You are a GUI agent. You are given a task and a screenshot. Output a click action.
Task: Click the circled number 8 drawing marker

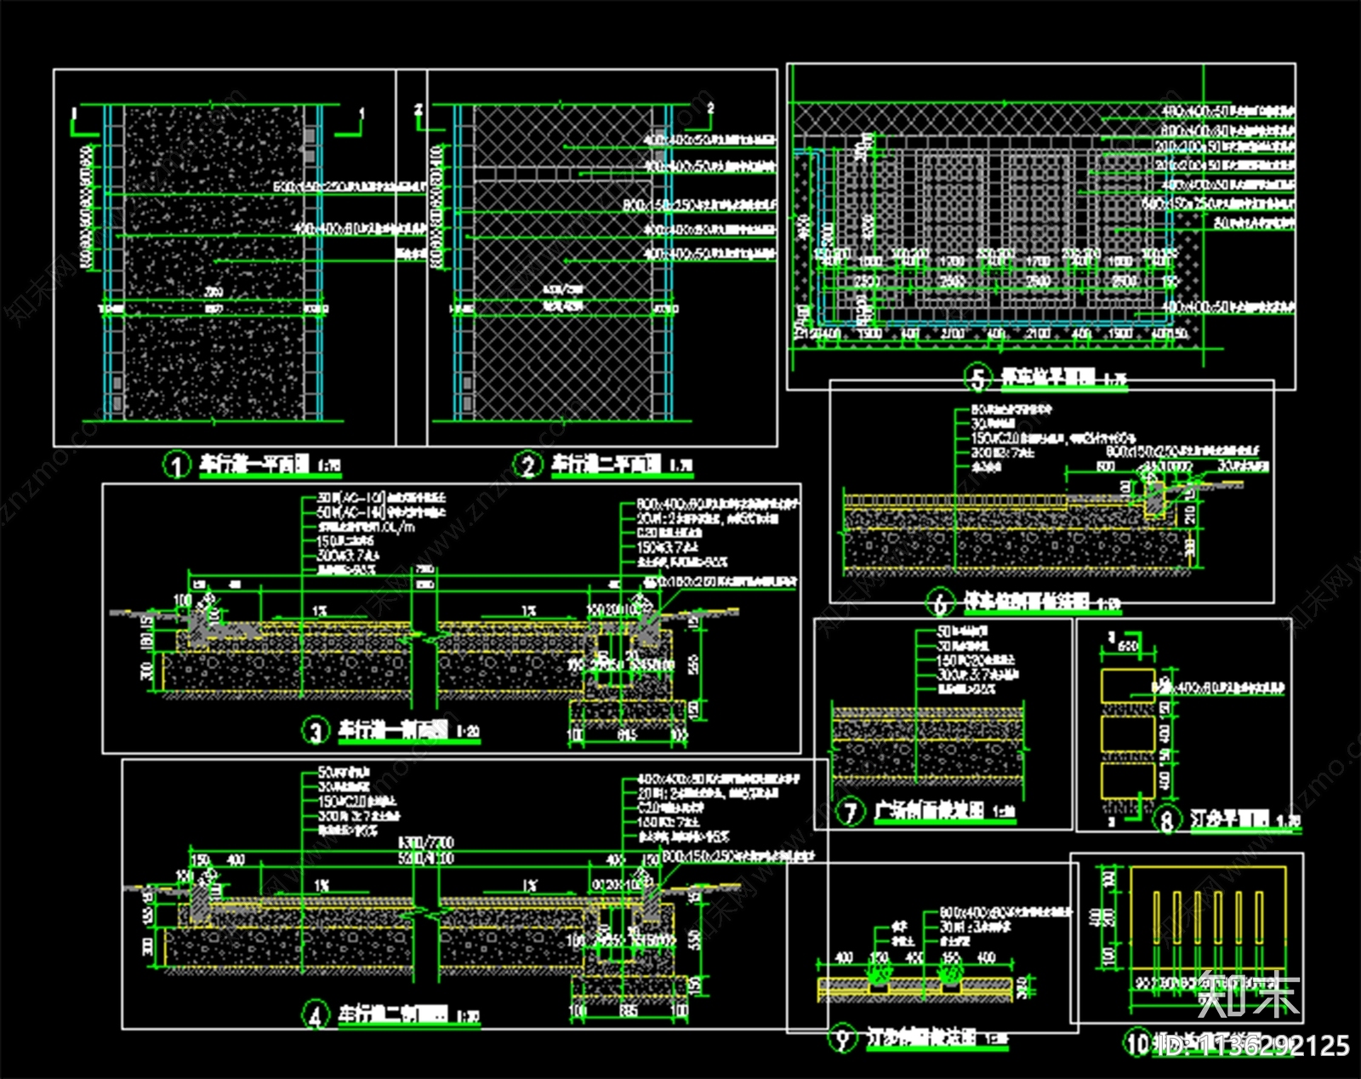click(1167, 820)
